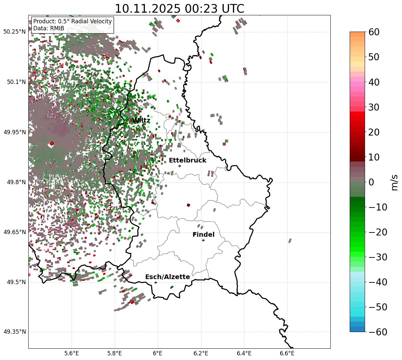Click the 40 tick label on the colorbar

click(x=373, y=82)
